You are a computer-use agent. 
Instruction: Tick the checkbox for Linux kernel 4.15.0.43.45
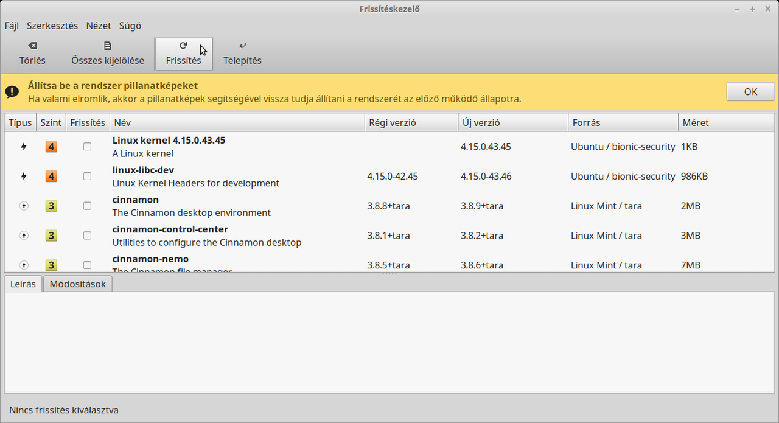87,147
